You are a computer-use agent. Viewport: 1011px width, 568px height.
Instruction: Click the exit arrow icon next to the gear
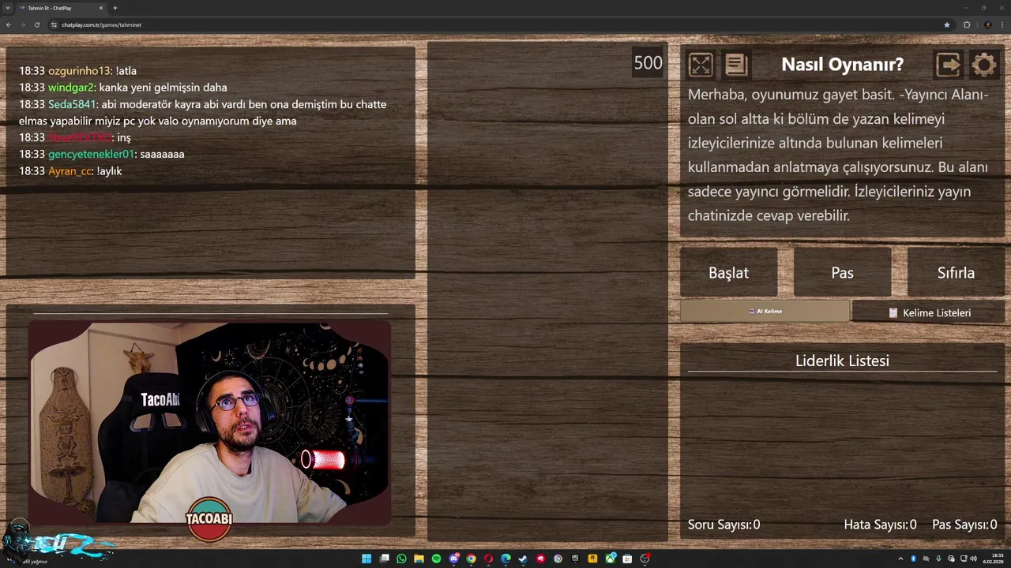click(x=949, y=65)
